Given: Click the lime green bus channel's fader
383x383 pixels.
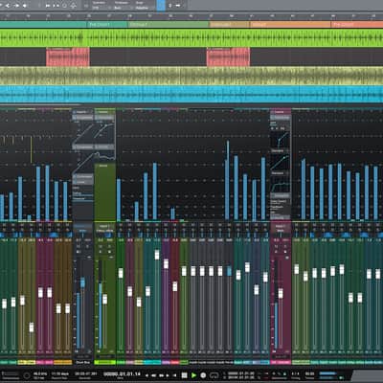Looking at the screenshot, I should click(x=104, y=299).
